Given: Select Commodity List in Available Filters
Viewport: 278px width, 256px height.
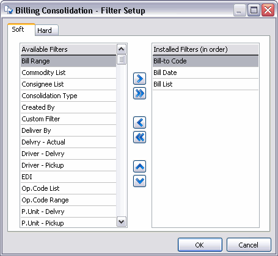Looking at the screenshot, I should click(68, 73).
